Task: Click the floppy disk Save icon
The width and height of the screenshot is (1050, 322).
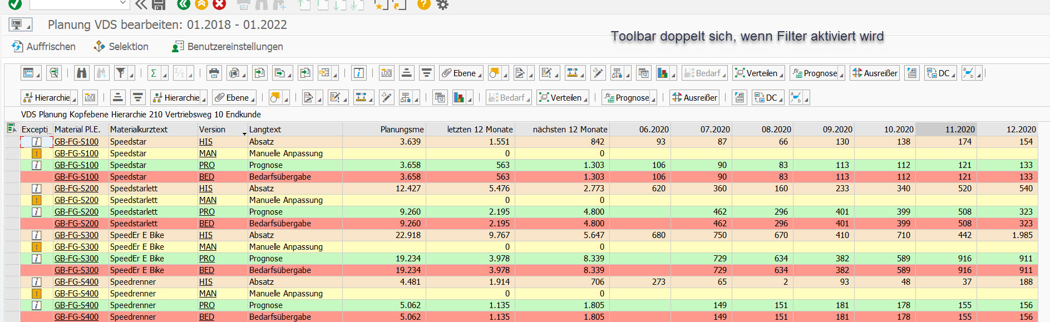Action: pyautogui.click(x=159, y=4)
